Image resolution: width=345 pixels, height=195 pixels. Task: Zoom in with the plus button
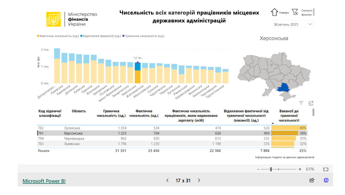[300, 169]
